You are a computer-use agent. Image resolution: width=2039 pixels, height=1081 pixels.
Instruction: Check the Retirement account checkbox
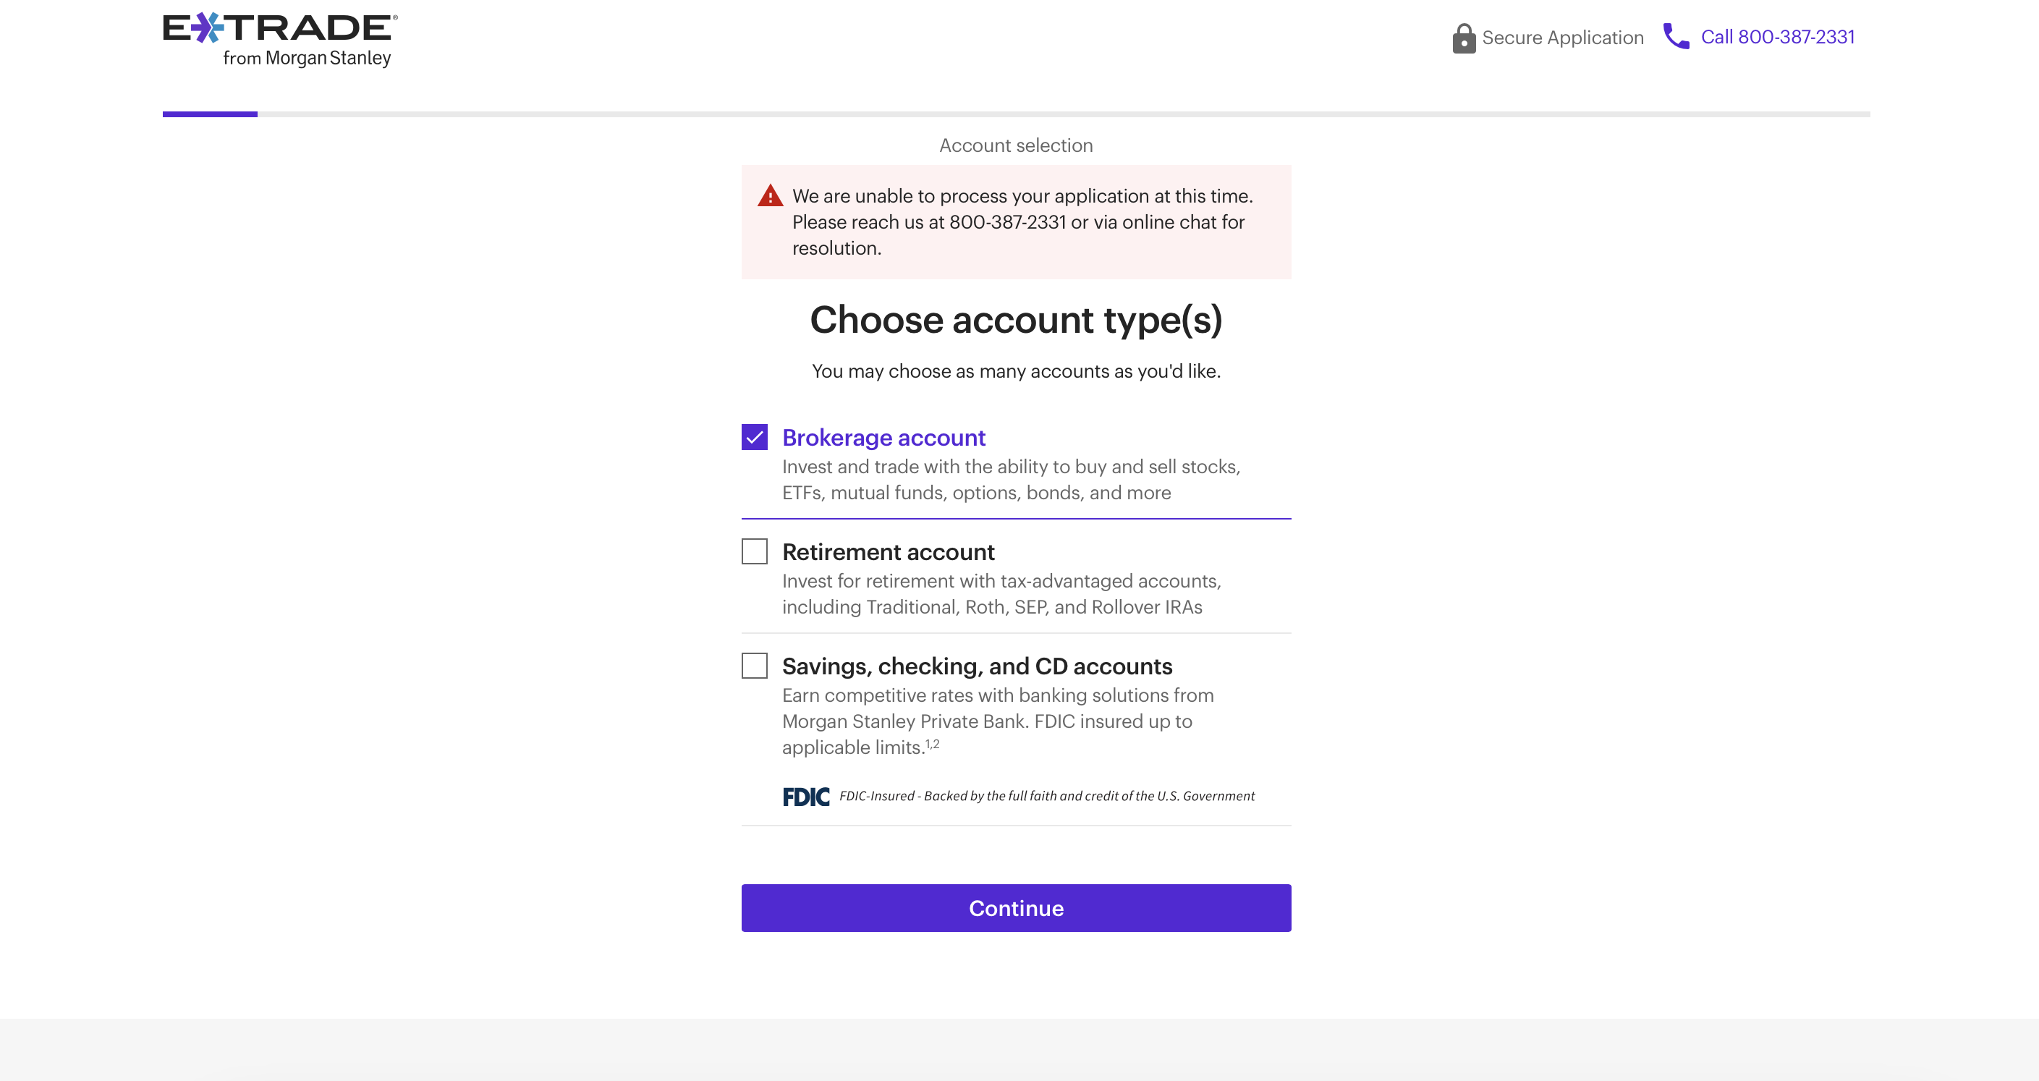point(755,551)
